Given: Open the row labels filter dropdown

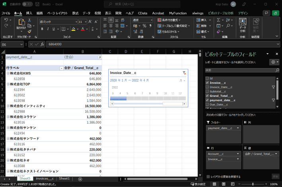Looking at the screenshot, I should point(61,68).
